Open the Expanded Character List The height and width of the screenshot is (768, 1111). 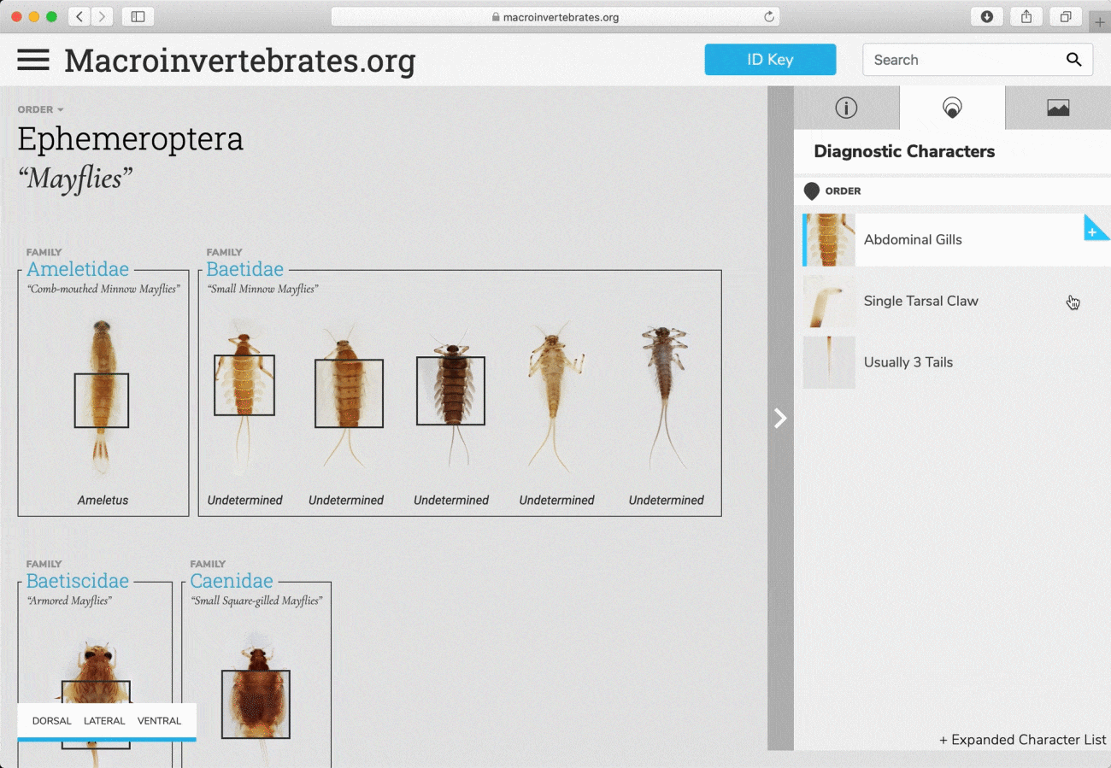[x=1023, y=740]
